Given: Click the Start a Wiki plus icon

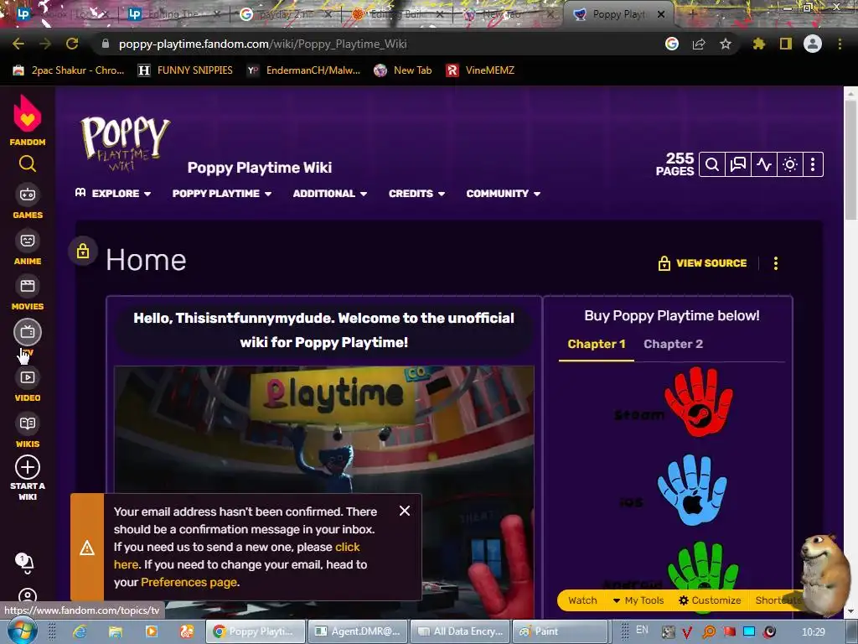Looking at the screenshot, I should pyautogui.click(x=28, y=468).
